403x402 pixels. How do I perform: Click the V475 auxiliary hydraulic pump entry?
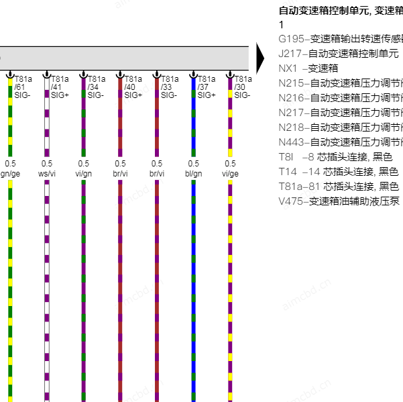(339, 201)
